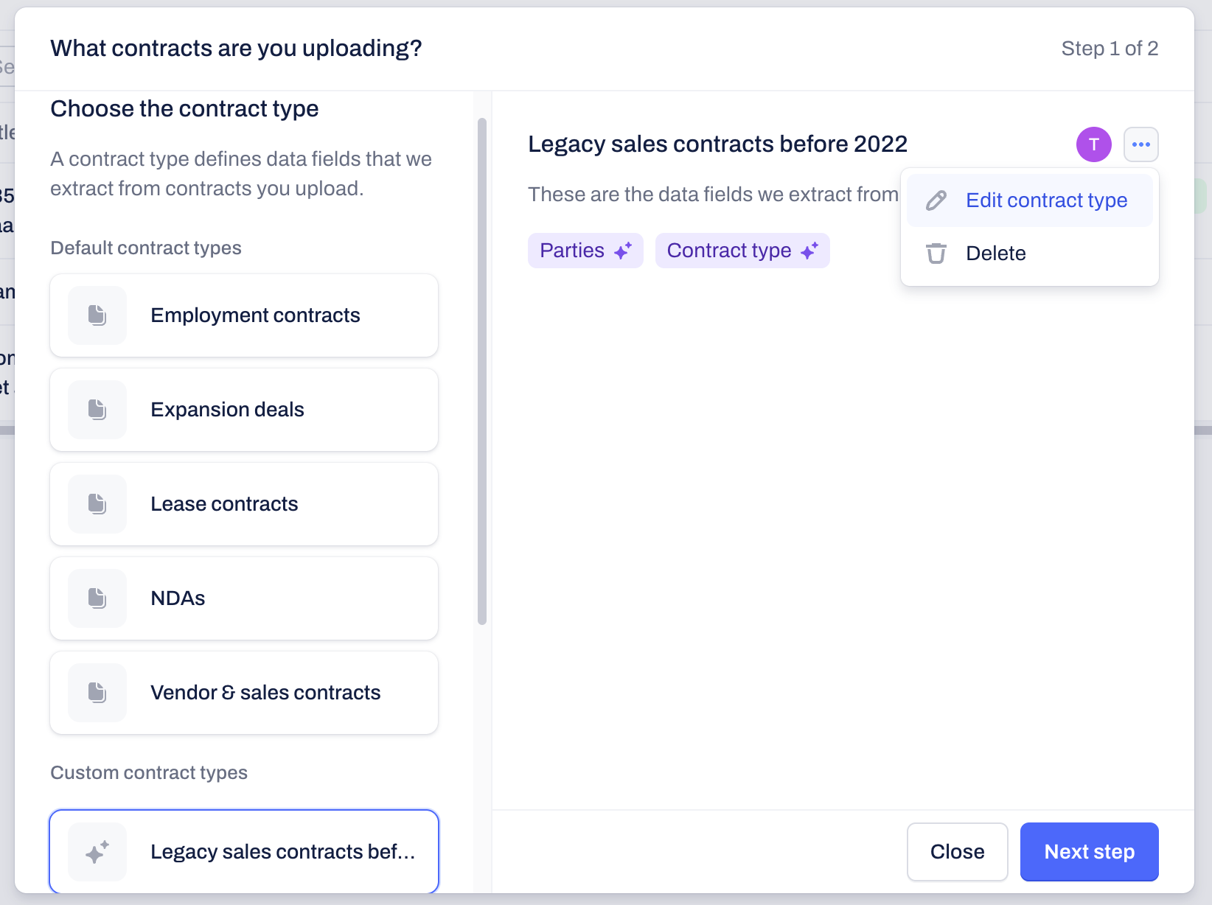Image resolution: width=1212 pixels, height=905 pixels.
Task: Select the Parties data field tag
Action: pyautogui.click(x=585, y=251)
